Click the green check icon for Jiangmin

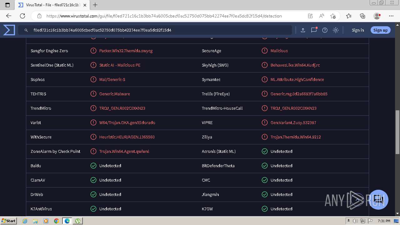(265, 194)
